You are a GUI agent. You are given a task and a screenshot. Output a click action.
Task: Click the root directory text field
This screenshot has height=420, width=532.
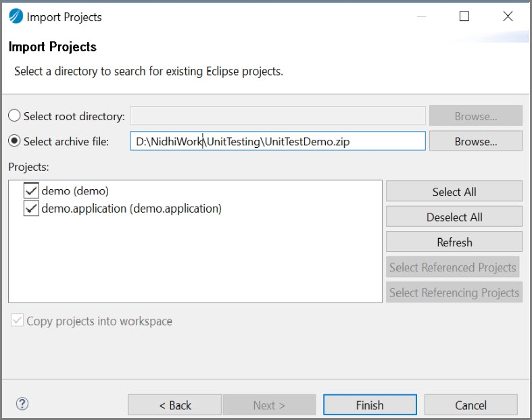point(277,115)
